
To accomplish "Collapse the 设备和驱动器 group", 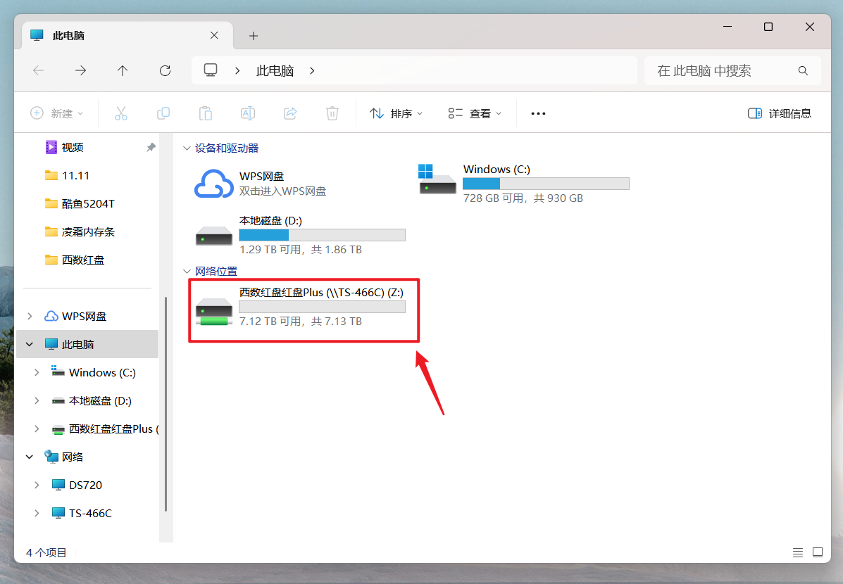I will [187, 148].
